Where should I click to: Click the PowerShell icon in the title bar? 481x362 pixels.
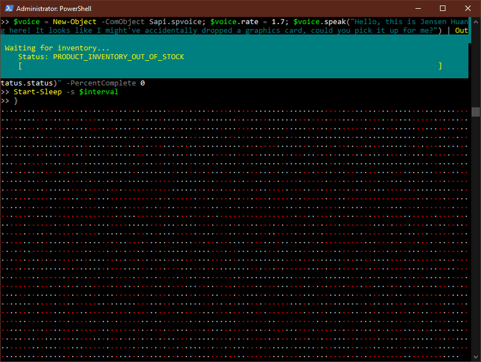click(x=9, y=8)
